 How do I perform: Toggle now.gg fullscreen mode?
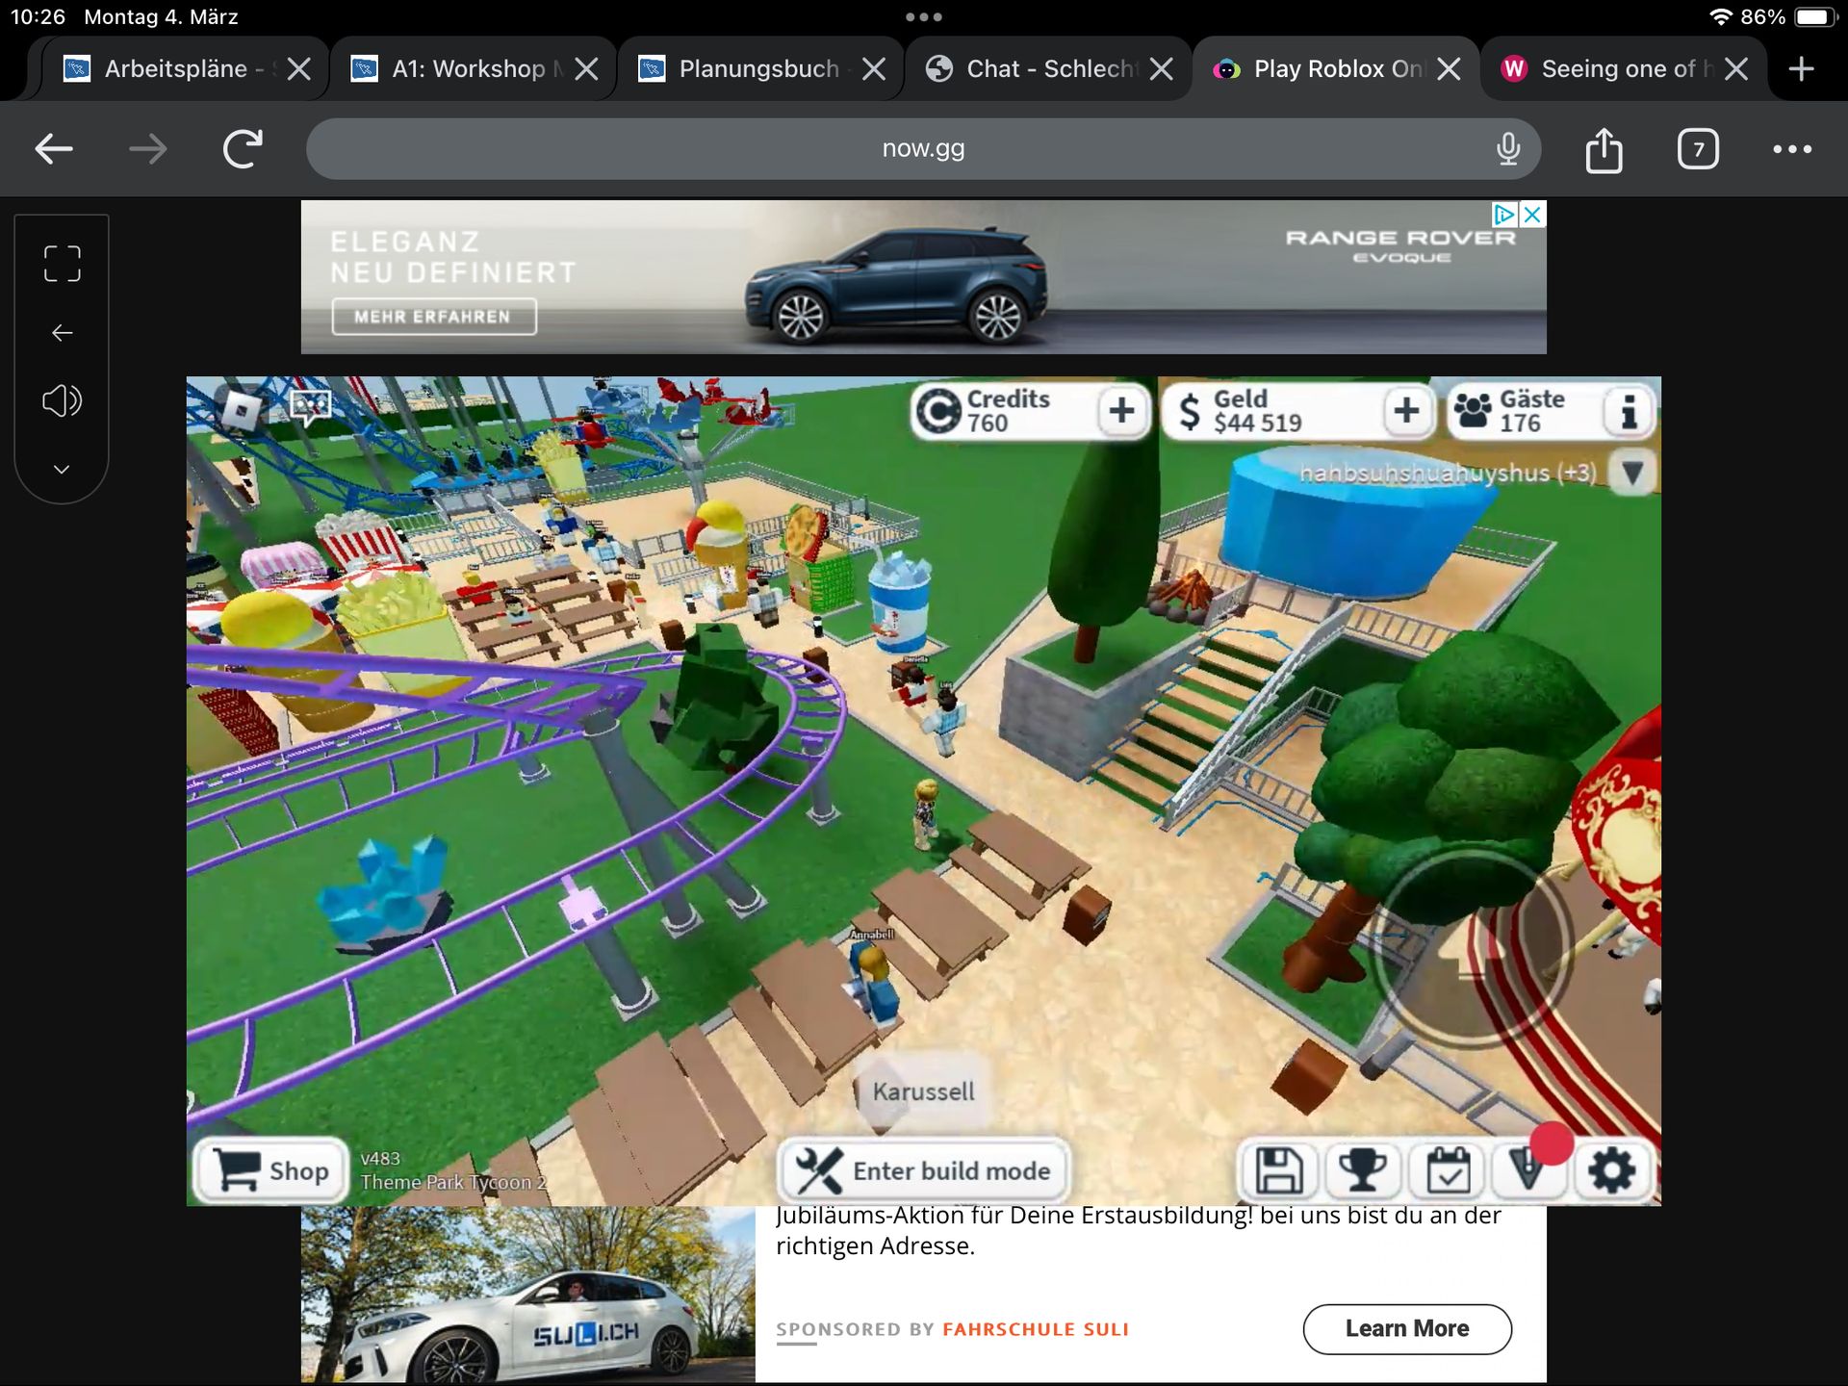pyautogui.click(x=62, y=264)
